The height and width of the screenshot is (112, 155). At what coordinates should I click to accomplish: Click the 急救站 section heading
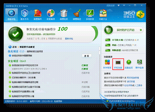click(x=107, y=73)
